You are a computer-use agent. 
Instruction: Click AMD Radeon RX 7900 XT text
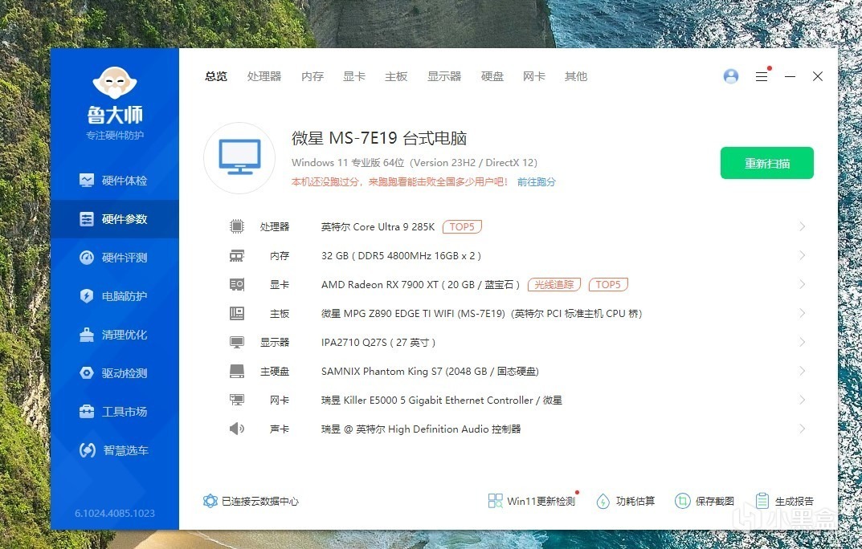[x=420, y=284]
